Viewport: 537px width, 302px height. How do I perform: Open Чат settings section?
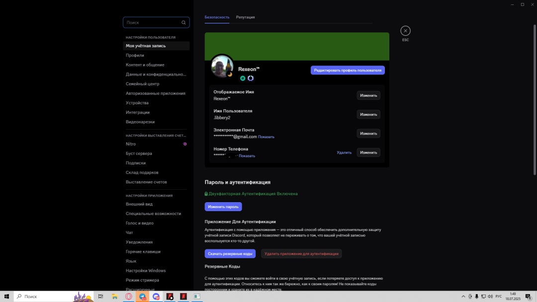pos(156,232)
